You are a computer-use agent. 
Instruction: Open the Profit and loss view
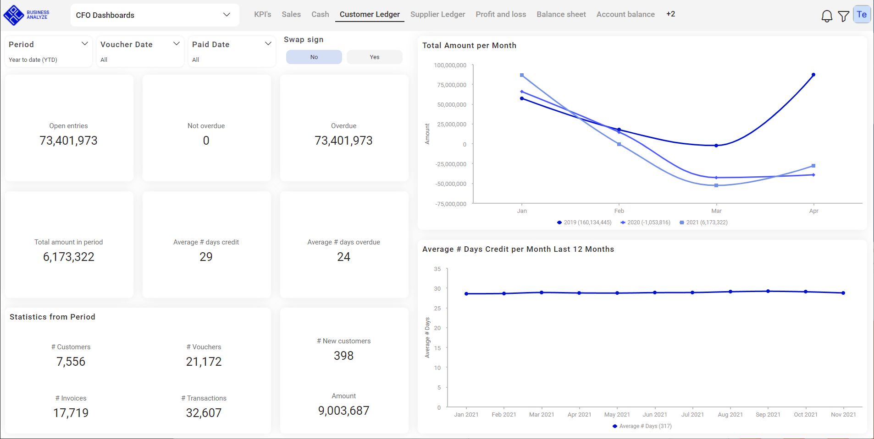[x=501, y=14]
